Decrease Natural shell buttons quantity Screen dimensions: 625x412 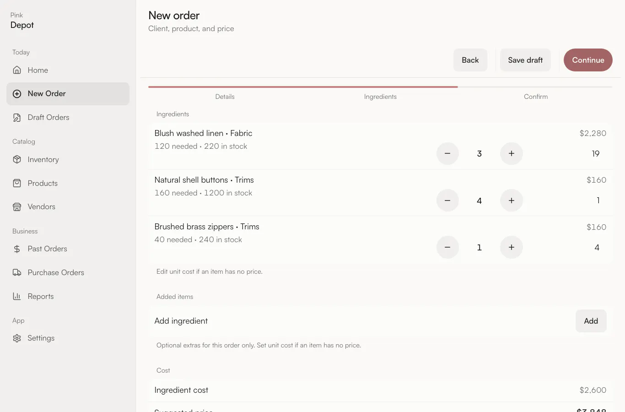447,201
